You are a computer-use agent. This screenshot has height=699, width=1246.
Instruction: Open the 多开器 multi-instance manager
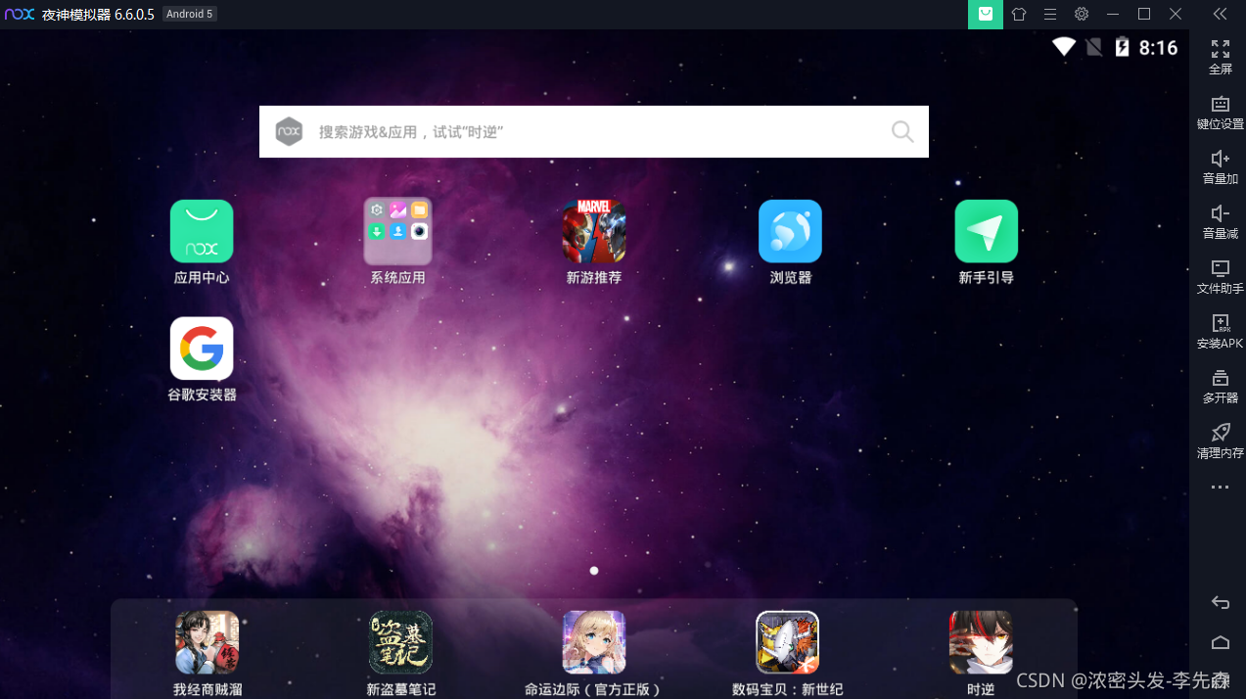pyautogui.click(x=1220, y=387)
